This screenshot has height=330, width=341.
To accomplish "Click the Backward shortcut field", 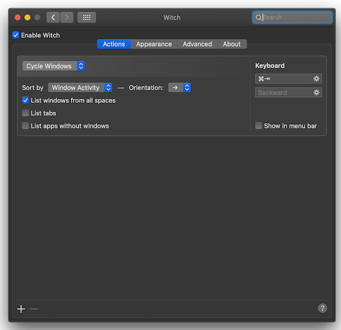I will tap(288, 92).
